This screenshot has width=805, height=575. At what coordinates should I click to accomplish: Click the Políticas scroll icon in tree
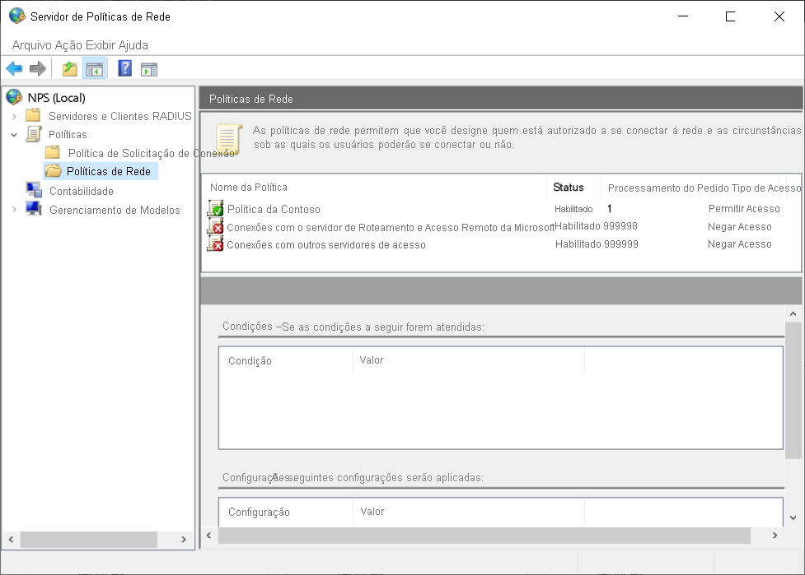[x=34, y=134]
